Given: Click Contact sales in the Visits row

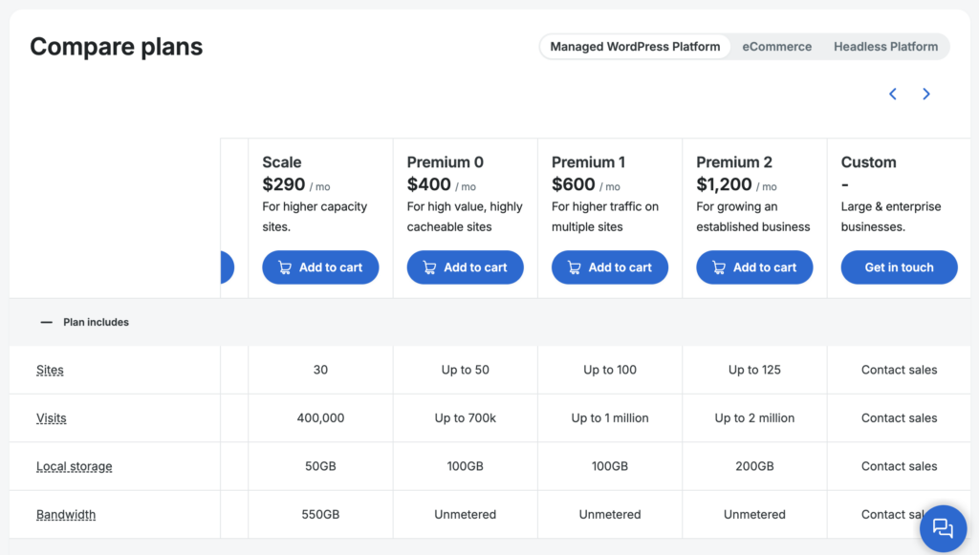Looking at the screenshot, I should (x=899, y=418).
